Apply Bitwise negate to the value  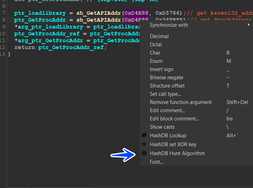point(196,78)
